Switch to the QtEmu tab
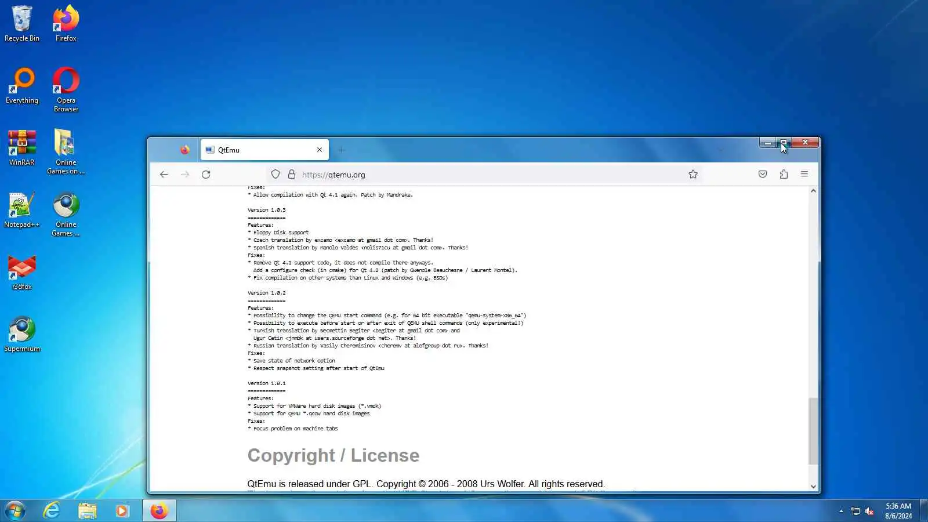The height and width of the screenshot is (522, 928). point(264,150)
